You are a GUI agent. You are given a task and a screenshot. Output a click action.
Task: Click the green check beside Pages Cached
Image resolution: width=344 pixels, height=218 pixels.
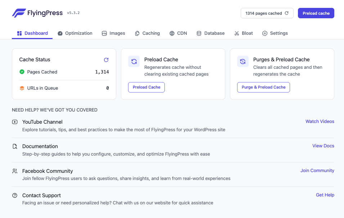[22, 72]
